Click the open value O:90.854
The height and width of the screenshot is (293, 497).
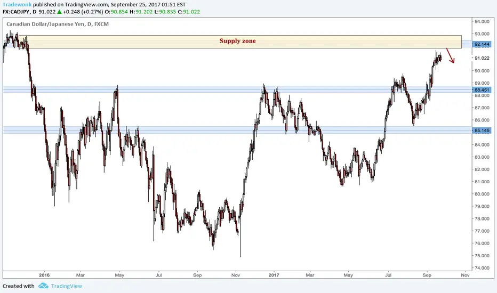coord(116,12)
